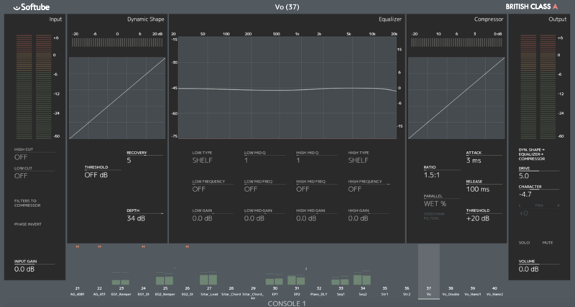
Task: Click the Parallel Wet % control
Action: point(442,201)
